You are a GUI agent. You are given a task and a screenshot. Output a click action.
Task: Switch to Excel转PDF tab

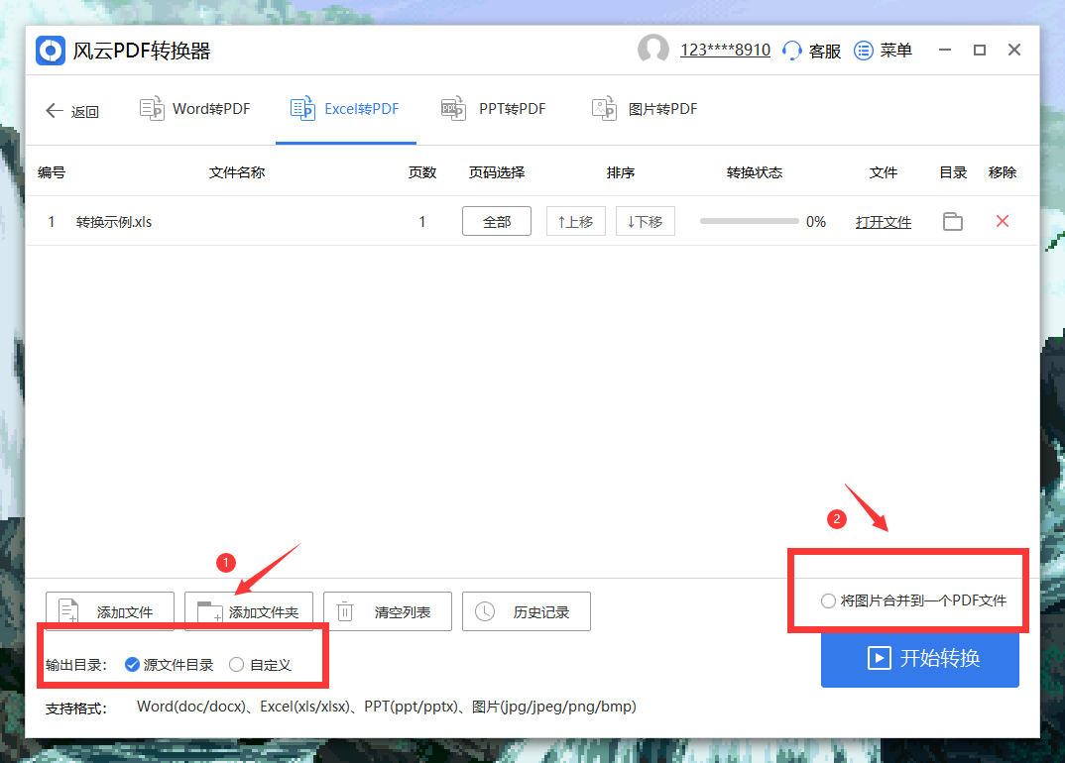[x=345, y=109]
